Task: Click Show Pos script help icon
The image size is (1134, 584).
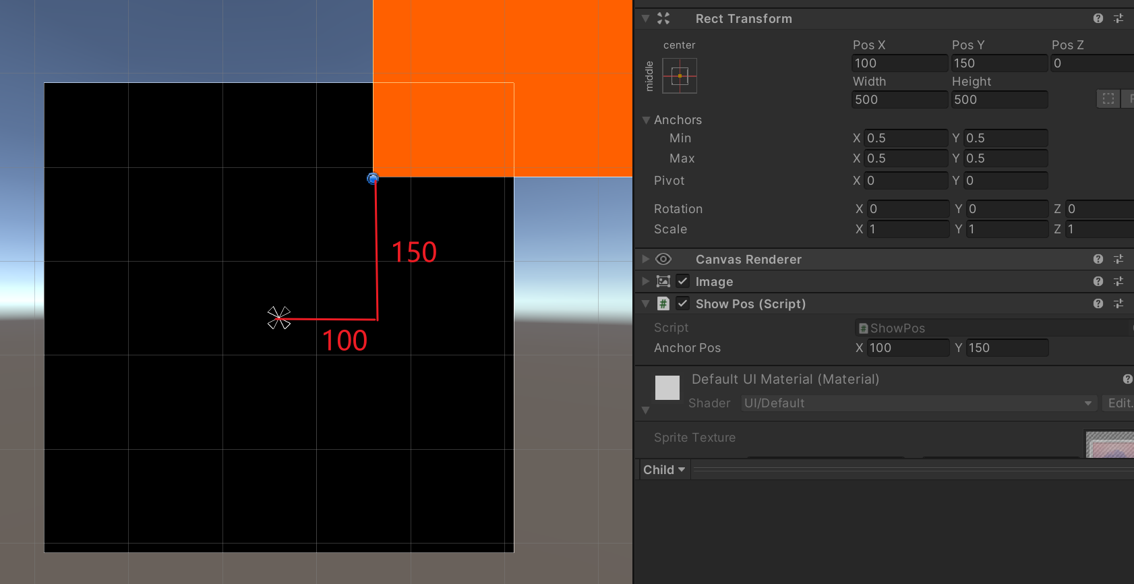Action: pos(1098,303)
